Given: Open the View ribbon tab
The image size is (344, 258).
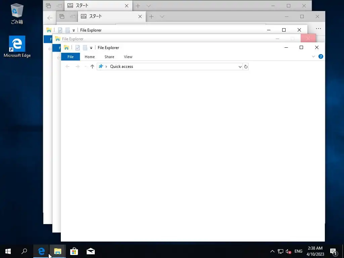Looking at the screenshot, I should (x=128, y=56).
